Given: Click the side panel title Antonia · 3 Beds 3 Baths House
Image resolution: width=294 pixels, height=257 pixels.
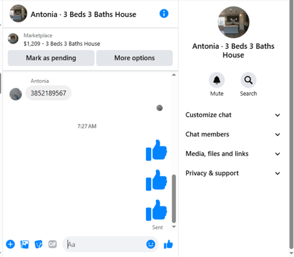Looking at the screenshot, I should tap(233, 51).
